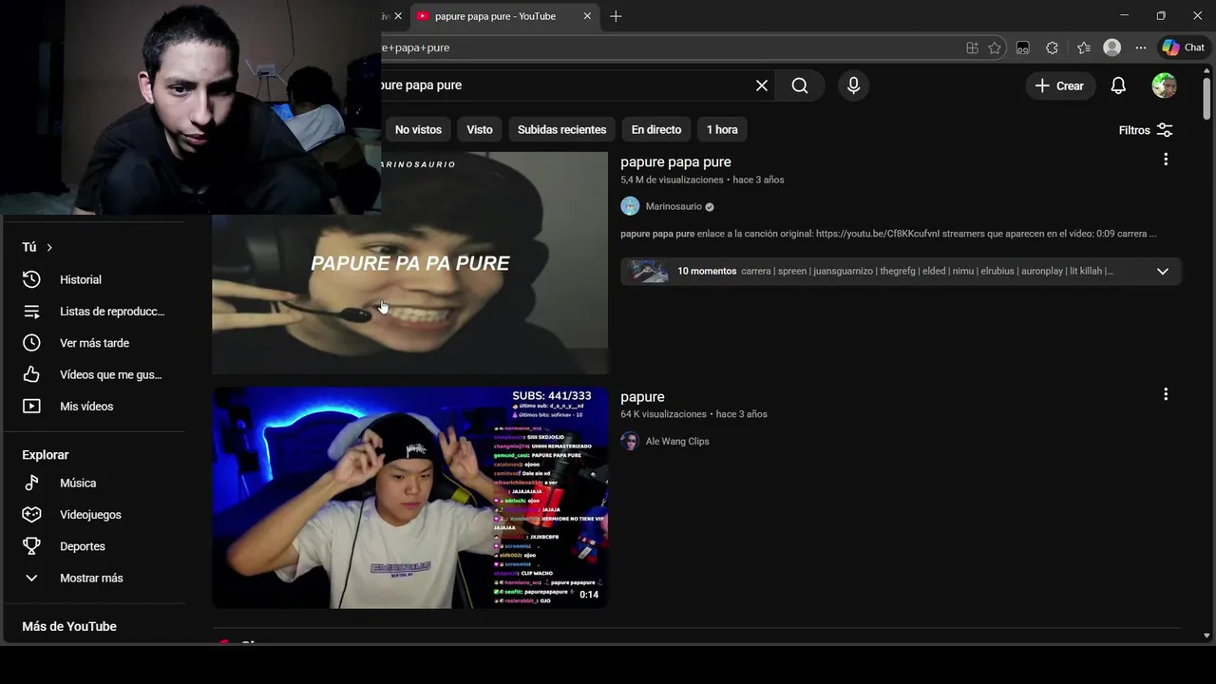
Task: Open the video titled papure
Action: click(642, 396)
